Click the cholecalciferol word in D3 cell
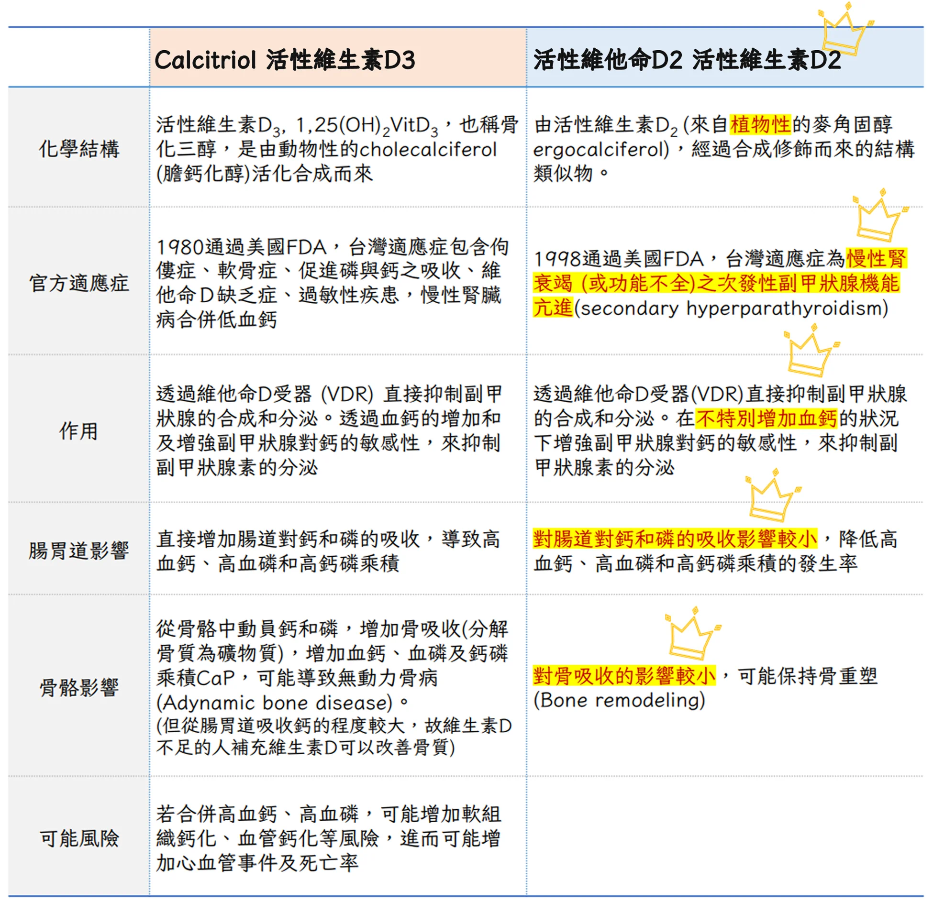This screenshot has width=933, height=903. click(428, 150)
